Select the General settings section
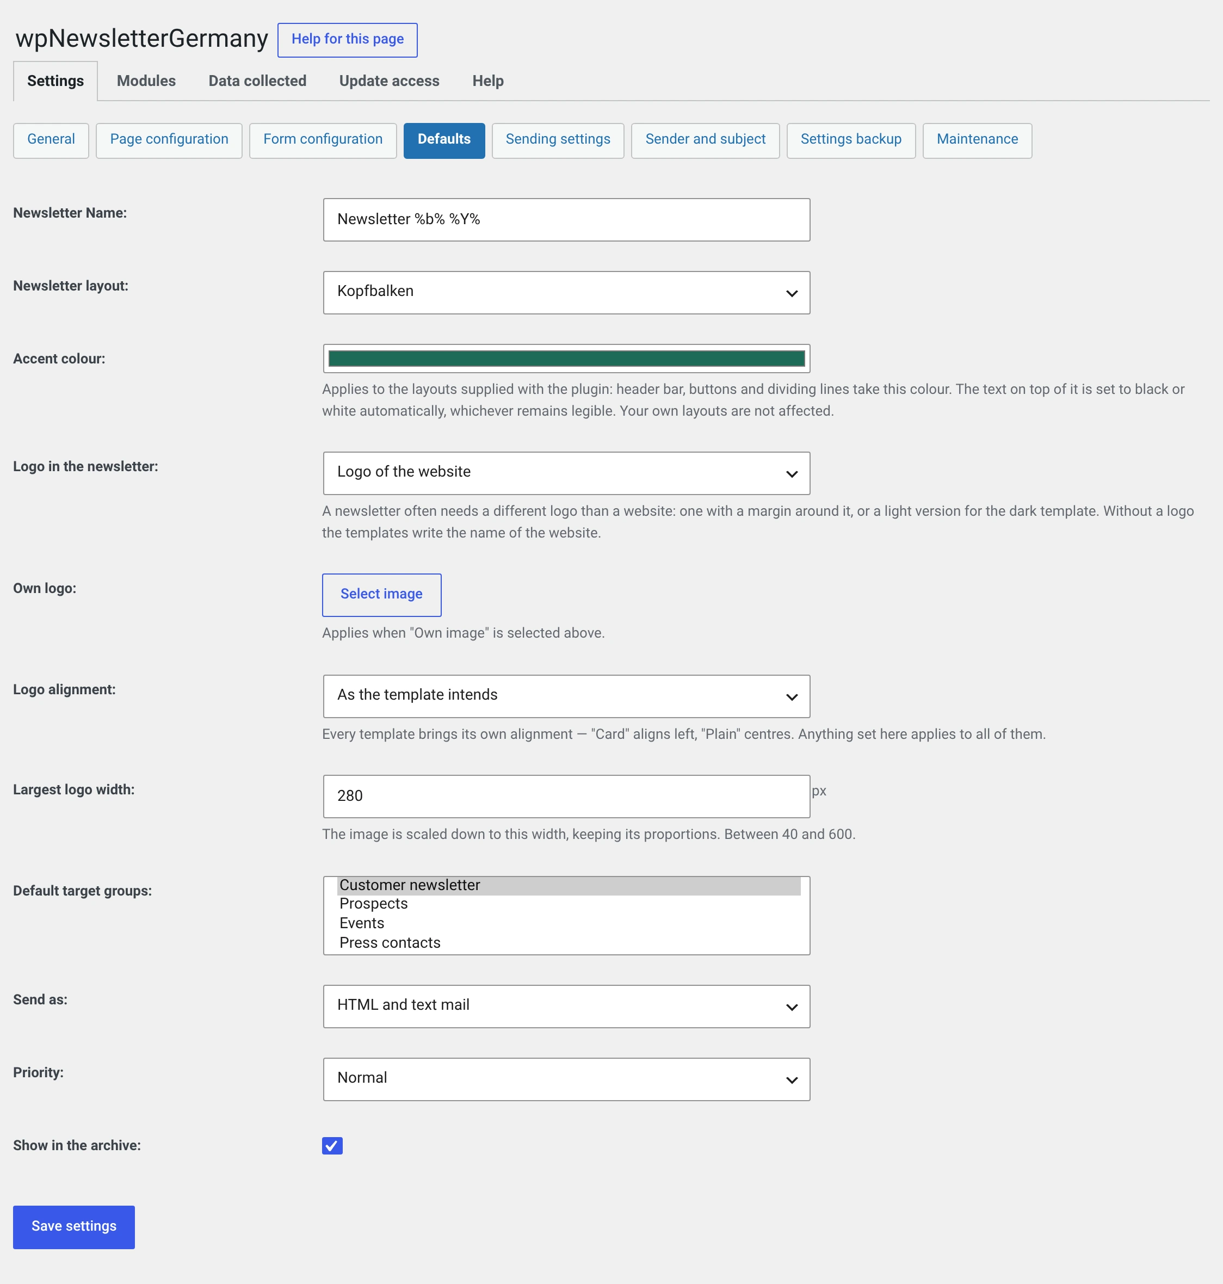This screenshot has height=1284, width=1223. pos(51,140)
